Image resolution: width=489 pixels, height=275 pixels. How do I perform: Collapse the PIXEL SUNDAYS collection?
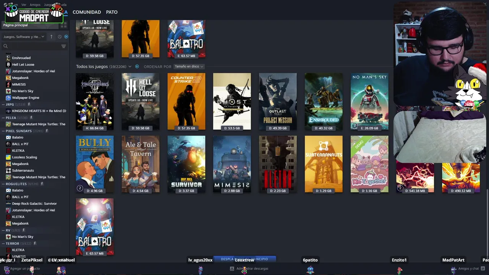[3, 131]
